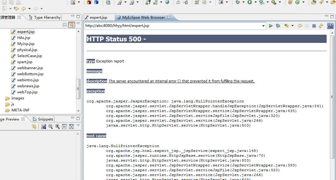This screenshot has height=180, width=336.
Task: Click the file tree vertical scrollbar thumb
Action: pyautogui.click(x=78, y=89)
